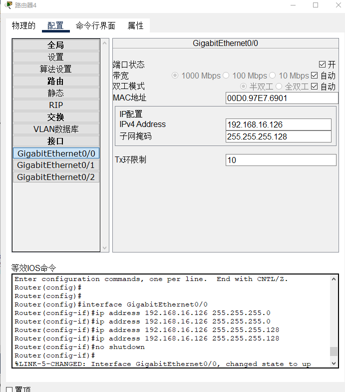The width and height of the screenshot is (345, 392).
Task: Close the 路由器4 window
Action: (339, 5)
